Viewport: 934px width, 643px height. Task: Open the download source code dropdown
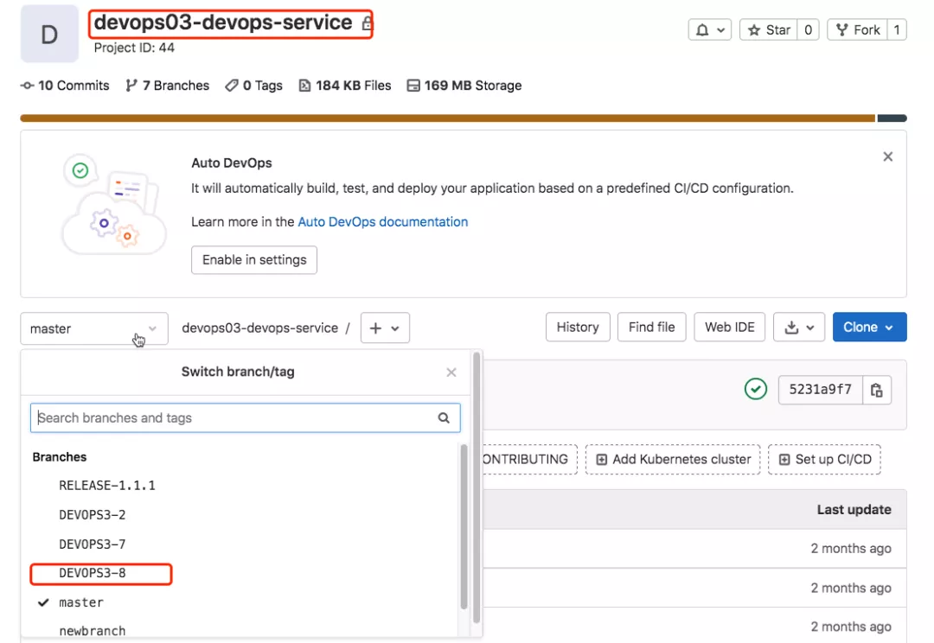click(799, 328)
